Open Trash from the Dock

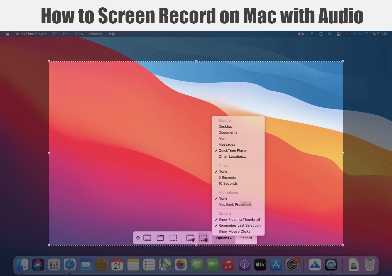click(x=370, y=264)
